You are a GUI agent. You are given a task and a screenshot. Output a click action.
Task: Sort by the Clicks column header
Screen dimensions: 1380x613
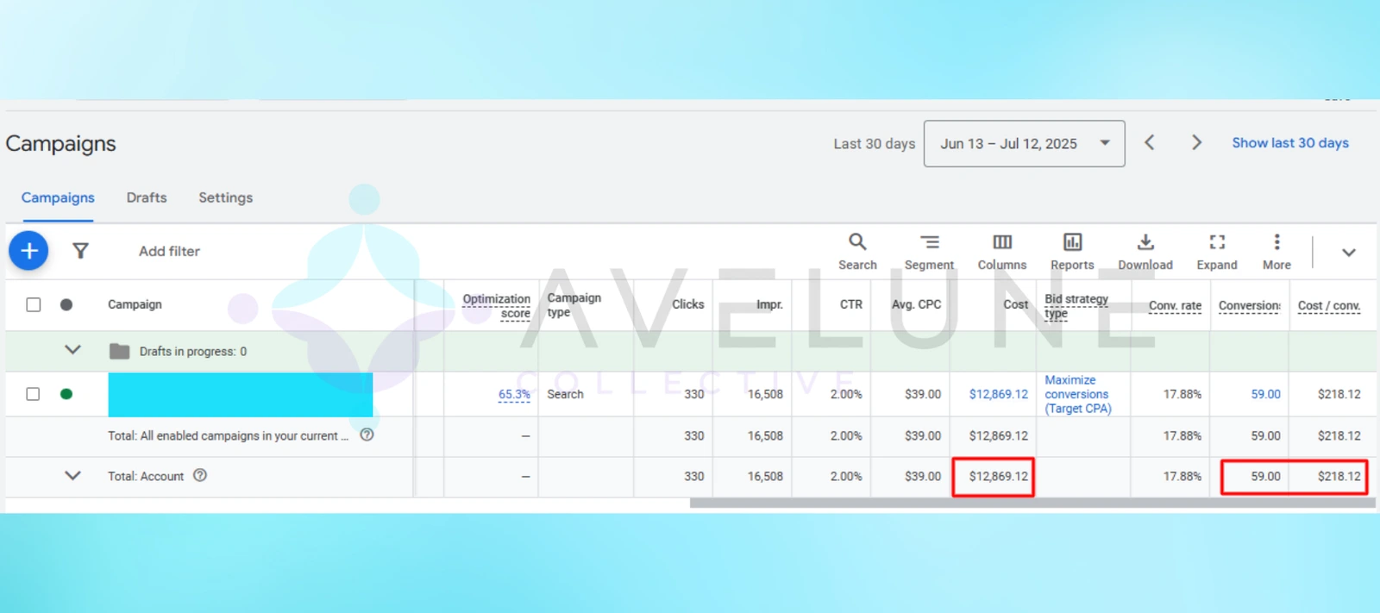688,304
